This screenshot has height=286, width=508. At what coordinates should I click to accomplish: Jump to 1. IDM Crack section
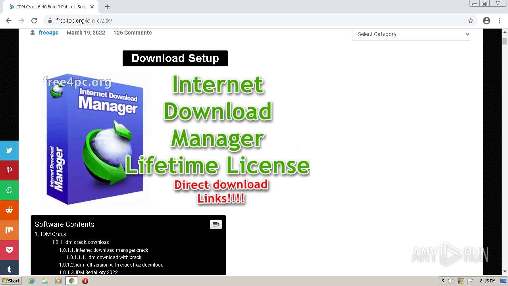click(50, 234)
